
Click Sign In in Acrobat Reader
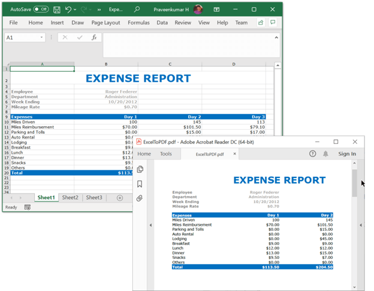tap(347, 154)
